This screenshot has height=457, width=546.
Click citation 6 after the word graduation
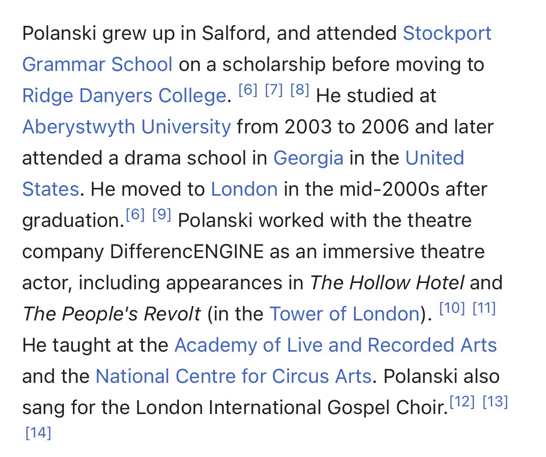pyautogui.click(x=135, y=215)
